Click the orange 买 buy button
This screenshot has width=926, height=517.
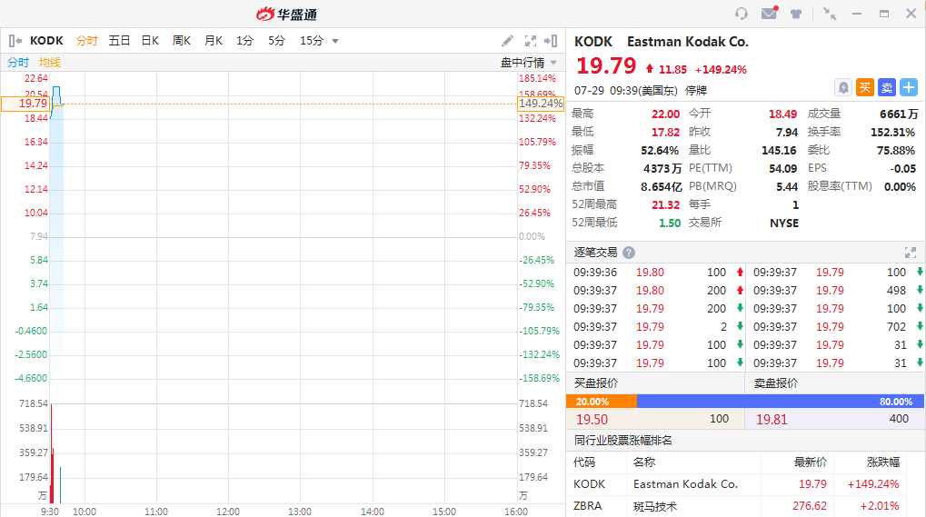coord(864,87)
